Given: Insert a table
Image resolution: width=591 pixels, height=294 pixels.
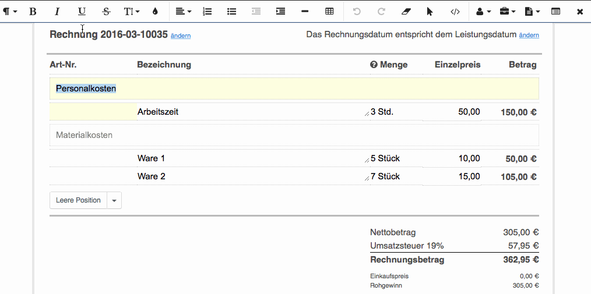Looking at the screenshot, I should [329, 12].
